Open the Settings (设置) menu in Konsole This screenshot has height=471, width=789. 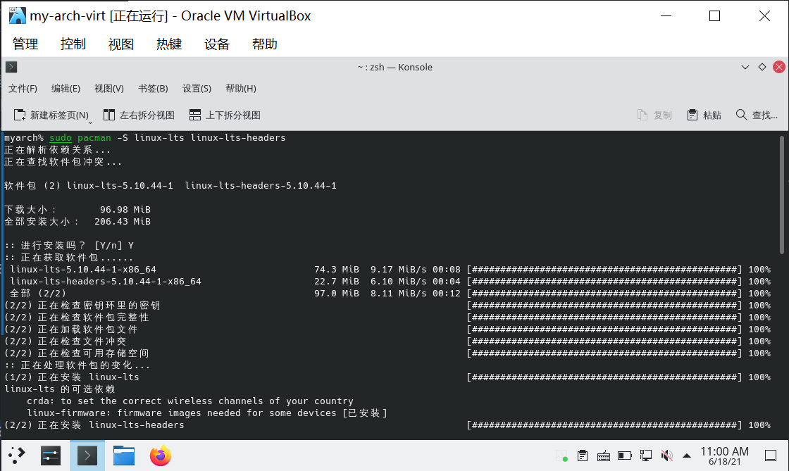197,89
